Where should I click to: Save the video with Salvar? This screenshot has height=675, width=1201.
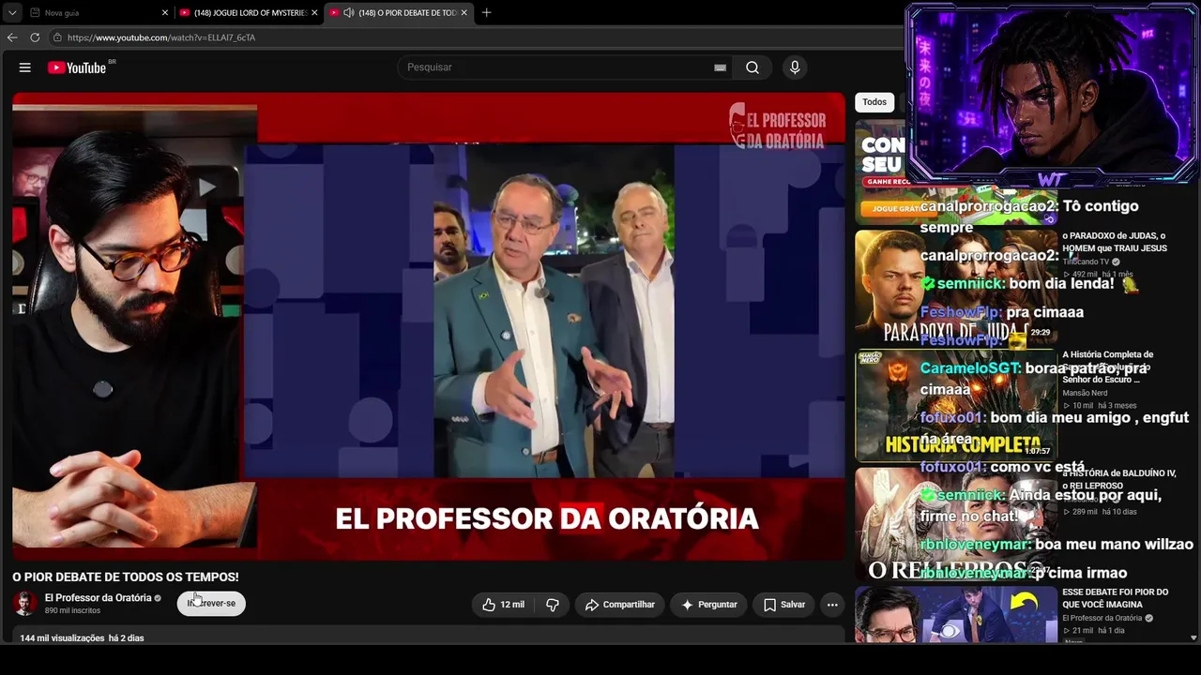click(783, 605)
